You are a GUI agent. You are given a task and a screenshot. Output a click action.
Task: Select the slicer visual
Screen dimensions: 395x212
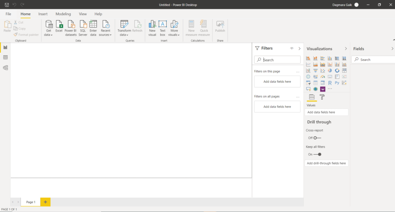308,83
